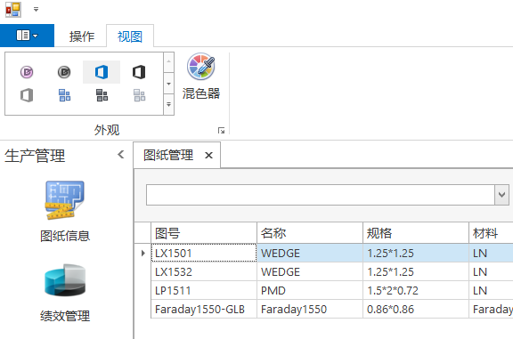Click WEDGE name cell in LX1532 row

[x=310, y=271]
